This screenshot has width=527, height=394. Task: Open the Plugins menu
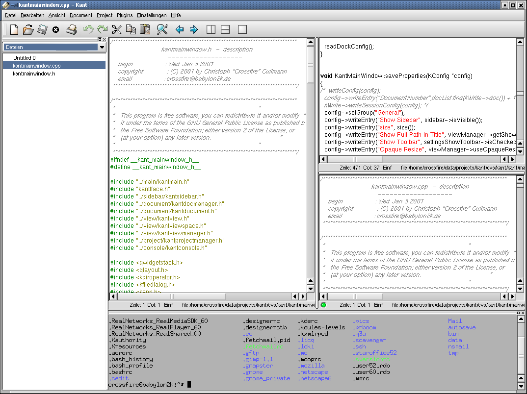pos(125,15)
